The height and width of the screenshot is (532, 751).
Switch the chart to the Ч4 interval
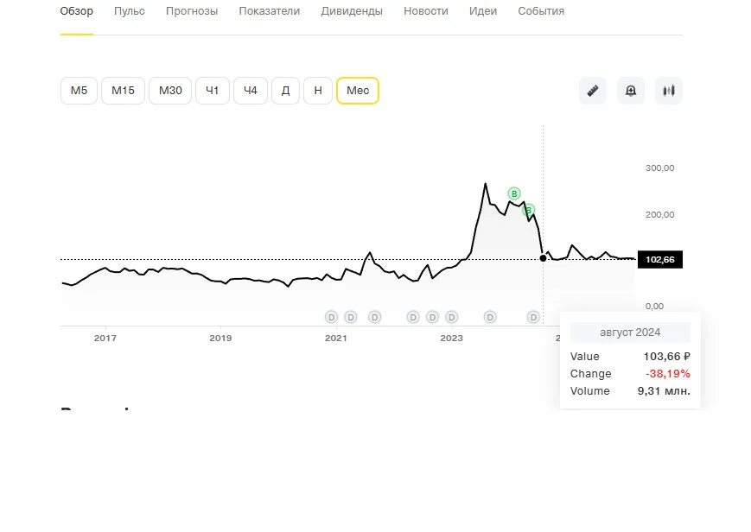tap(251, 91)
